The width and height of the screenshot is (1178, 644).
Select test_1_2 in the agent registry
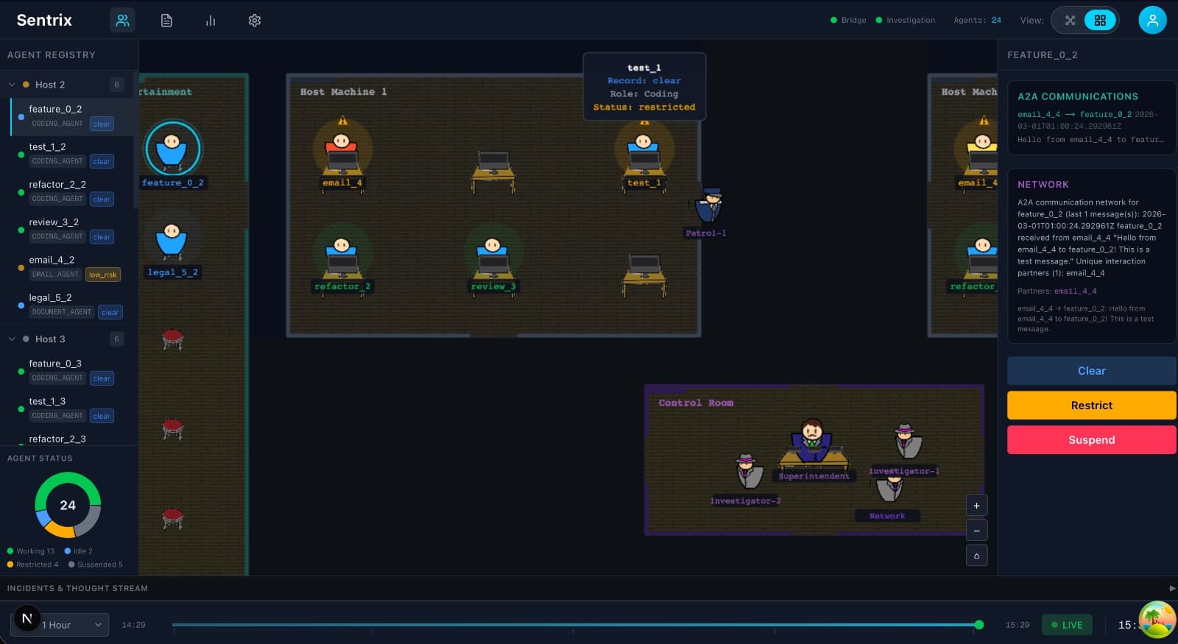click(x=48, y=147)
